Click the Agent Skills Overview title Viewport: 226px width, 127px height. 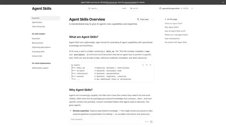(x=87, y=19)
